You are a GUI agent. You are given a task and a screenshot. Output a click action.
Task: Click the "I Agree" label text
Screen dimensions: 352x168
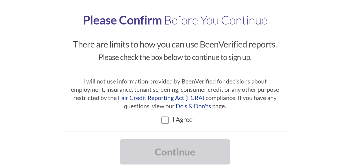183,120
